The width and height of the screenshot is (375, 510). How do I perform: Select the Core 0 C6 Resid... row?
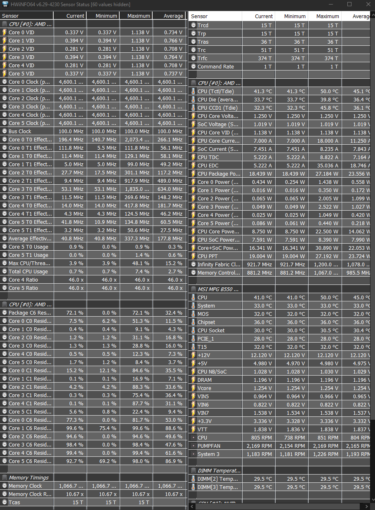(93, 420)
